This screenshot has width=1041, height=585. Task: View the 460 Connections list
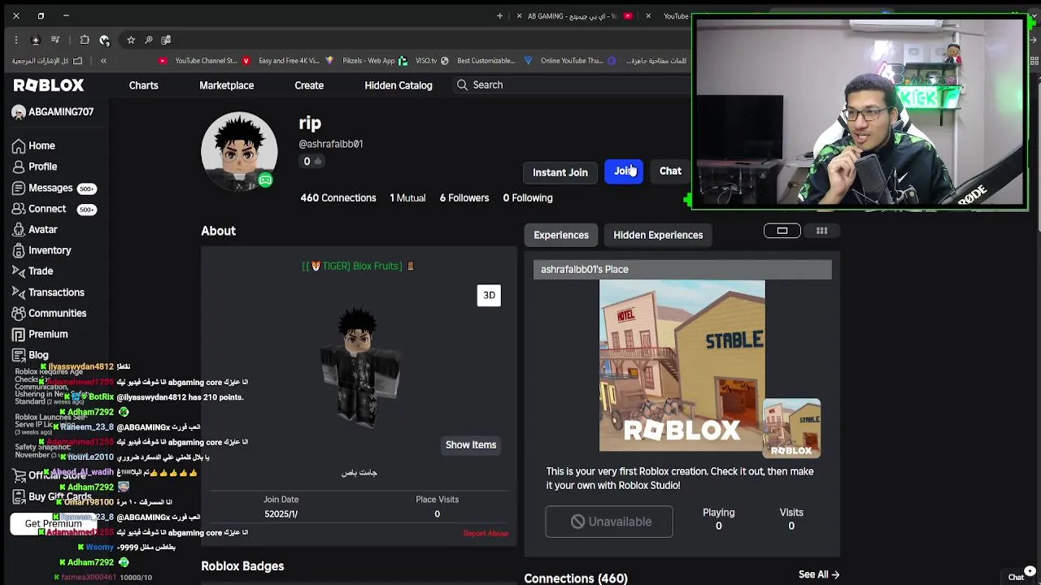point(338,198)
